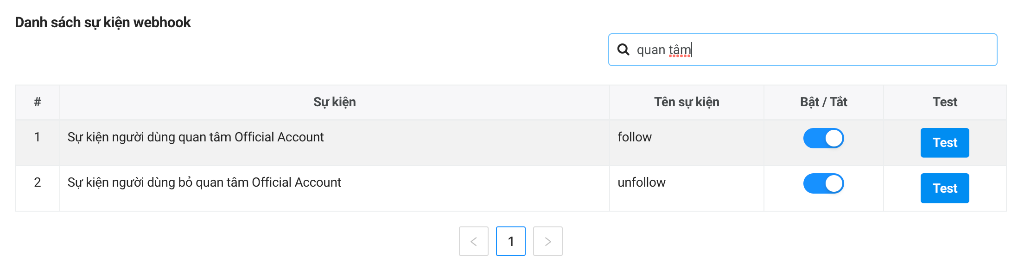
Task: Select the "Sự kiện người dùng quan tâm" row text
Action: coord(195,137)
